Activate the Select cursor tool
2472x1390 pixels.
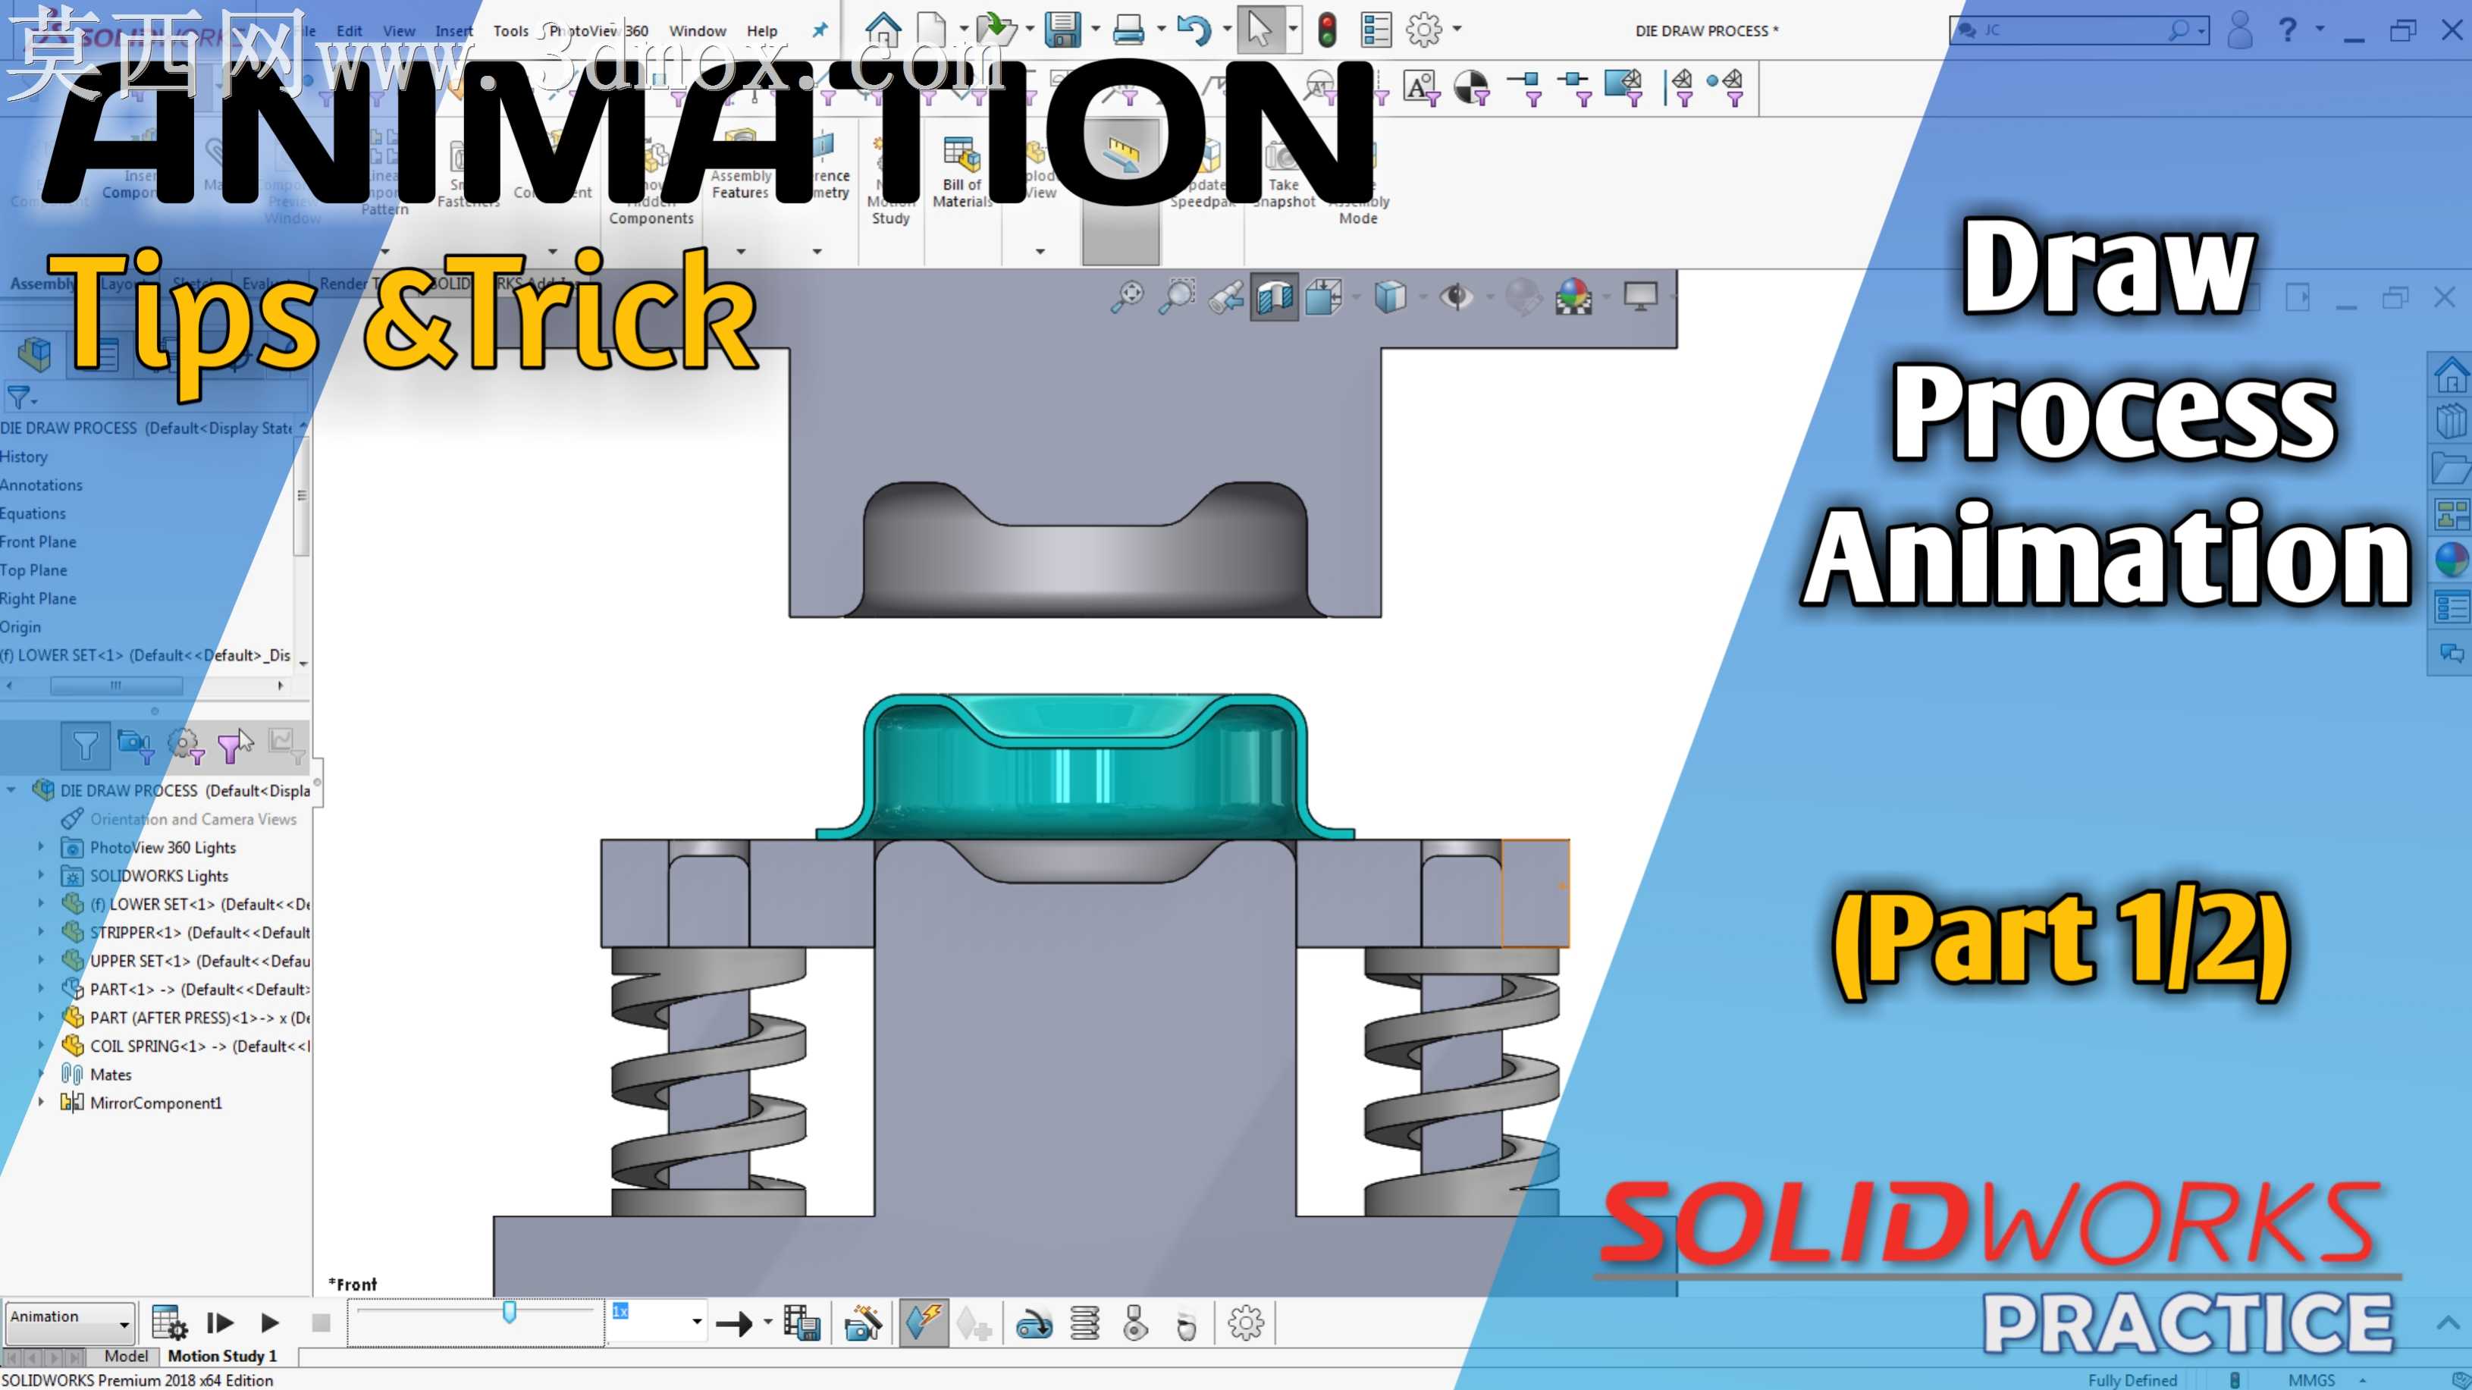point(1259,30)
